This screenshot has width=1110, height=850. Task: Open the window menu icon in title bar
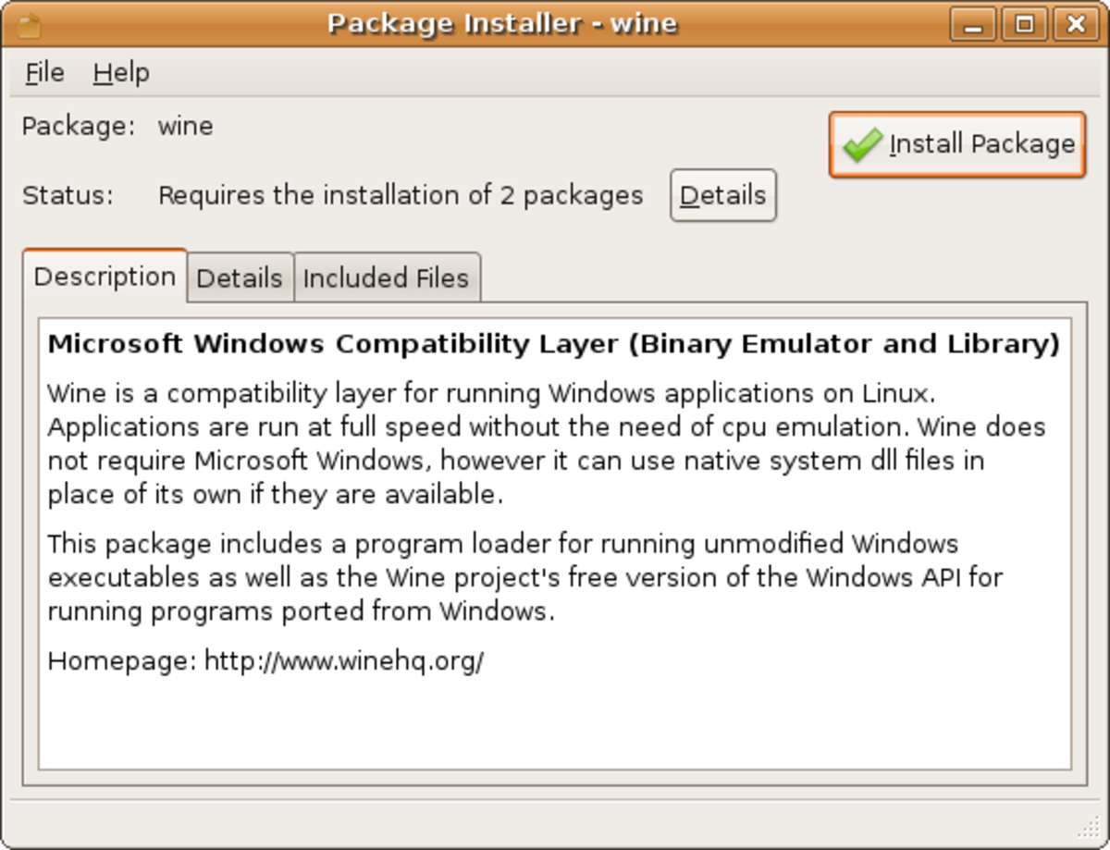click(x=29, y=25)
